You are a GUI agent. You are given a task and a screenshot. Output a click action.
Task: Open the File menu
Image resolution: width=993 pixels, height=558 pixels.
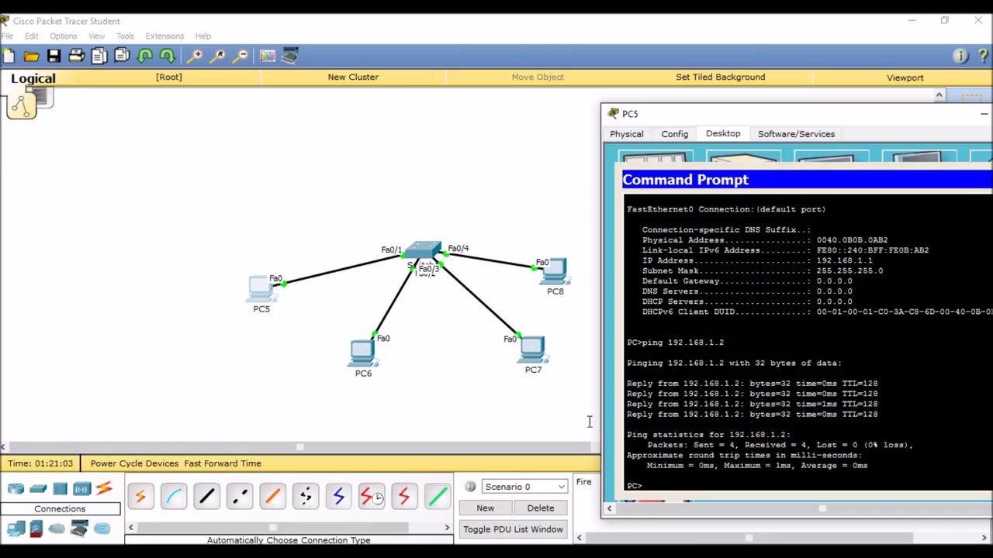7,36
